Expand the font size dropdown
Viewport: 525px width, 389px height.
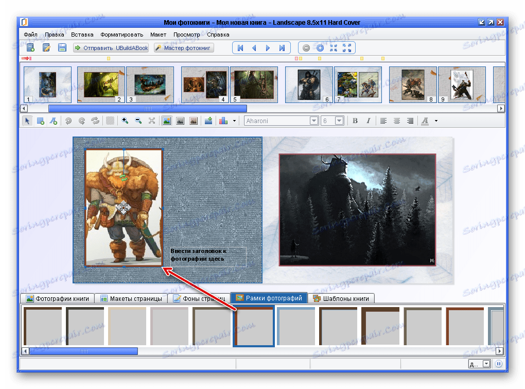pyautogui.click(x=339, y=121)
